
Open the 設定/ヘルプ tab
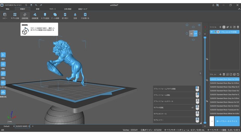(83, 9)
